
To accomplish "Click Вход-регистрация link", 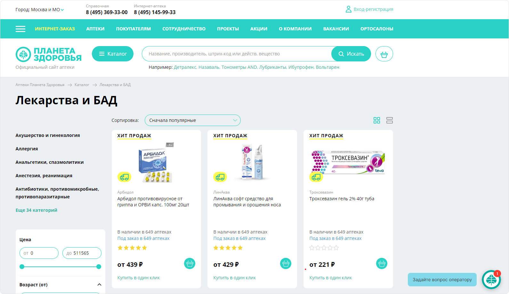I will (x=373, y=9).
